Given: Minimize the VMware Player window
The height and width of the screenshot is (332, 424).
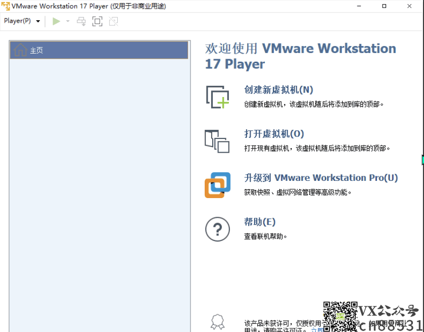Looking at the screenshot, I should coord(359,6).
